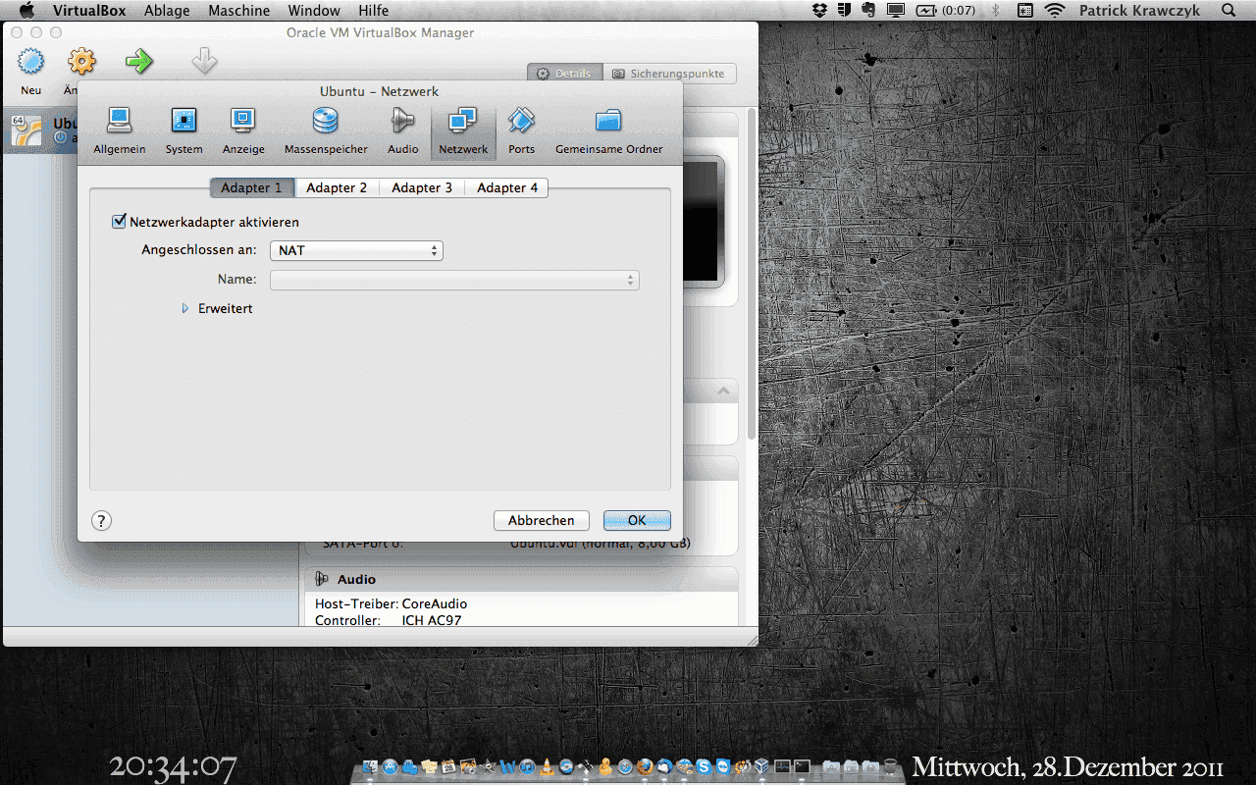Launch Skype from the dock
The width and height of the screenshot is (1256, 785).
(704, 767)
